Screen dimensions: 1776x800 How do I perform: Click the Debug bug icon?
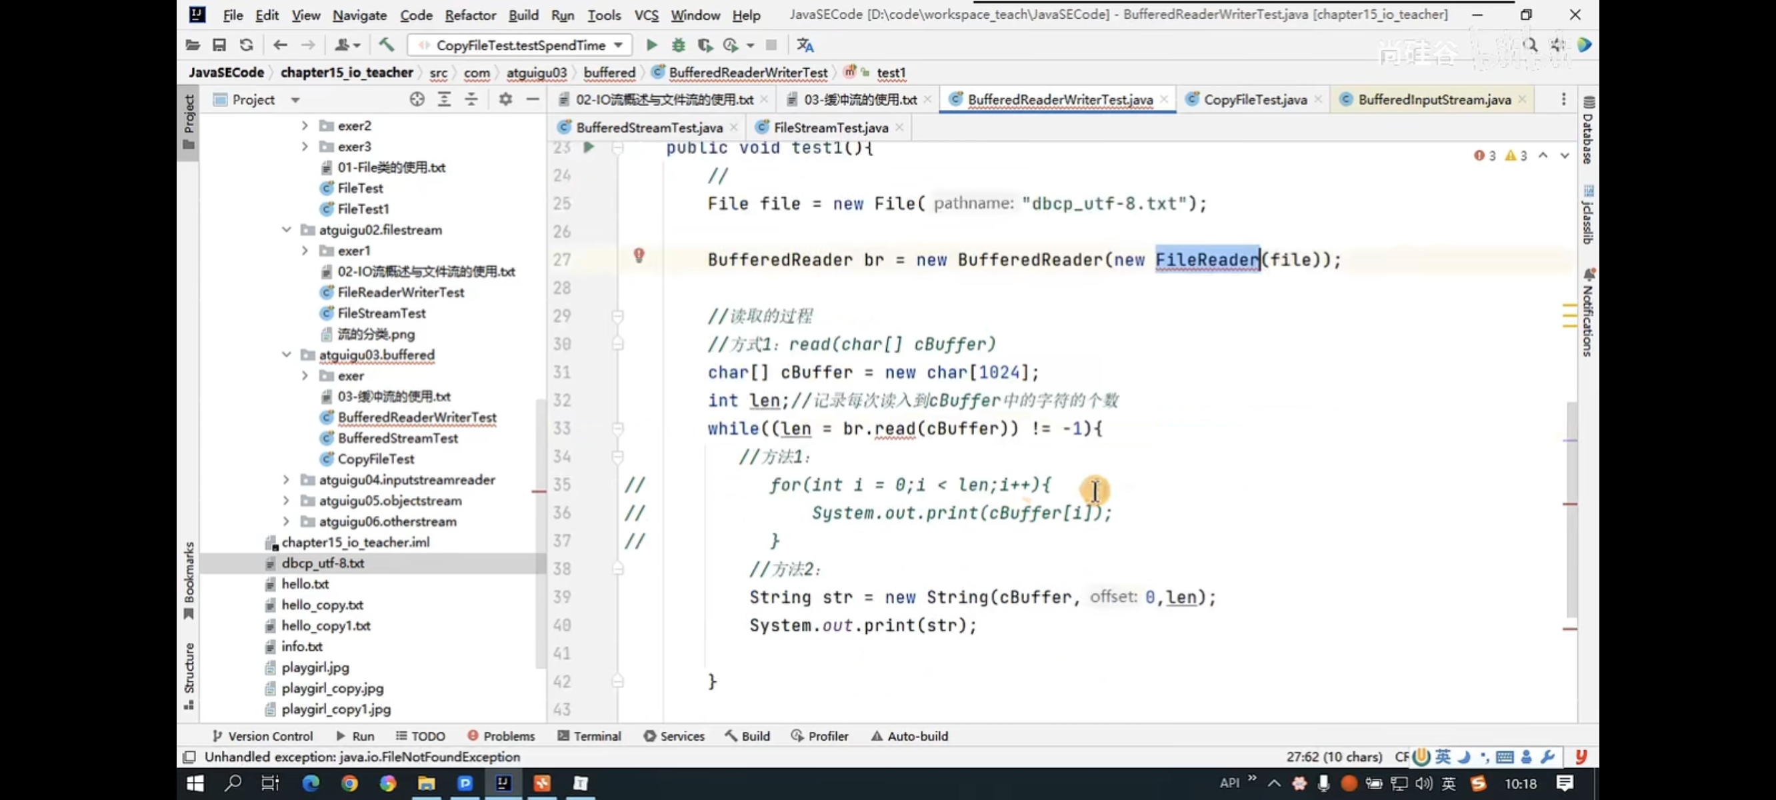tap(679, 45)
